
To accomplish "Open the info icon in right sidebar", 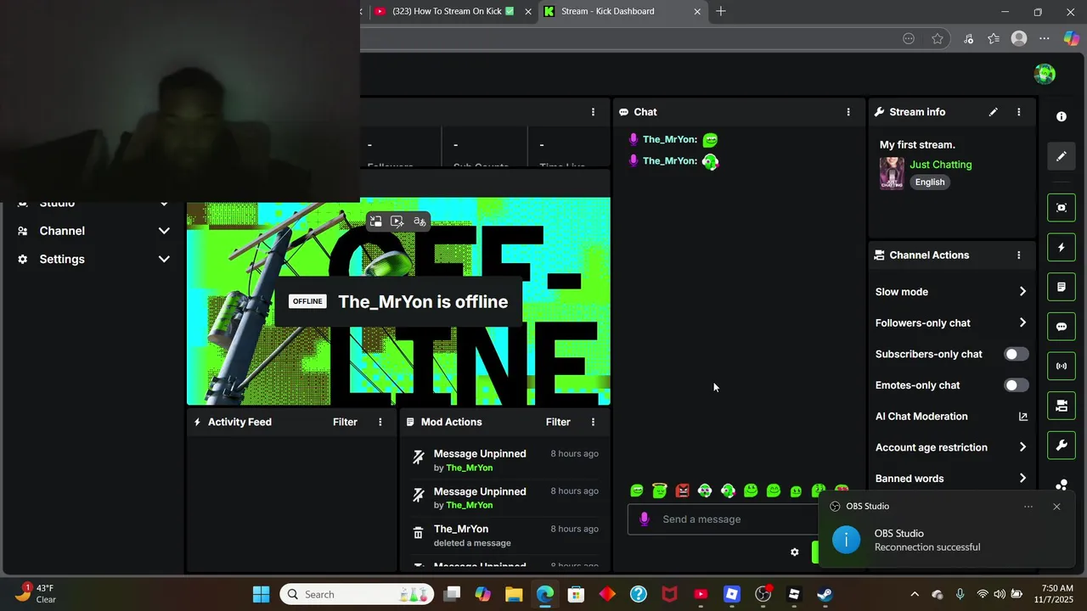I will pos(1062,117).
